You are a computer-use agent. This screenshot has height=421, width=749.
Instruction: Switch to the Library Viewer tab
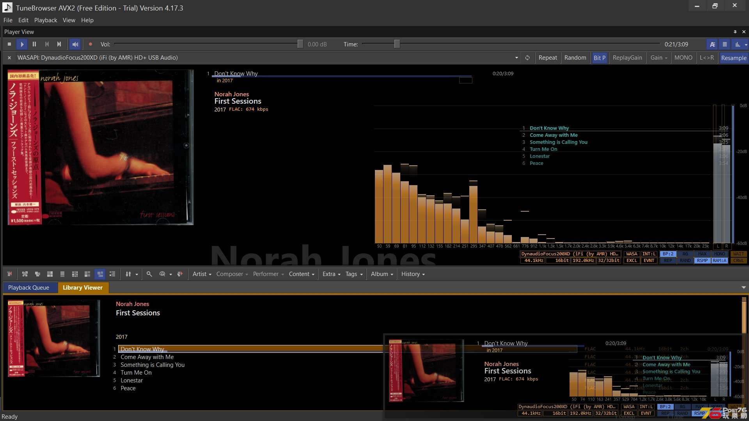pyautogui.click(x=83, y=288)
